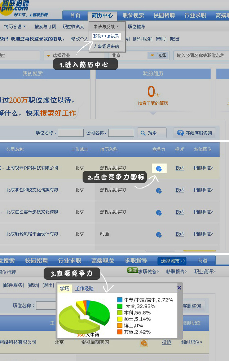Open 相似职位 link for 上海视云网络科技有限公司 row

tap(203, 168)
